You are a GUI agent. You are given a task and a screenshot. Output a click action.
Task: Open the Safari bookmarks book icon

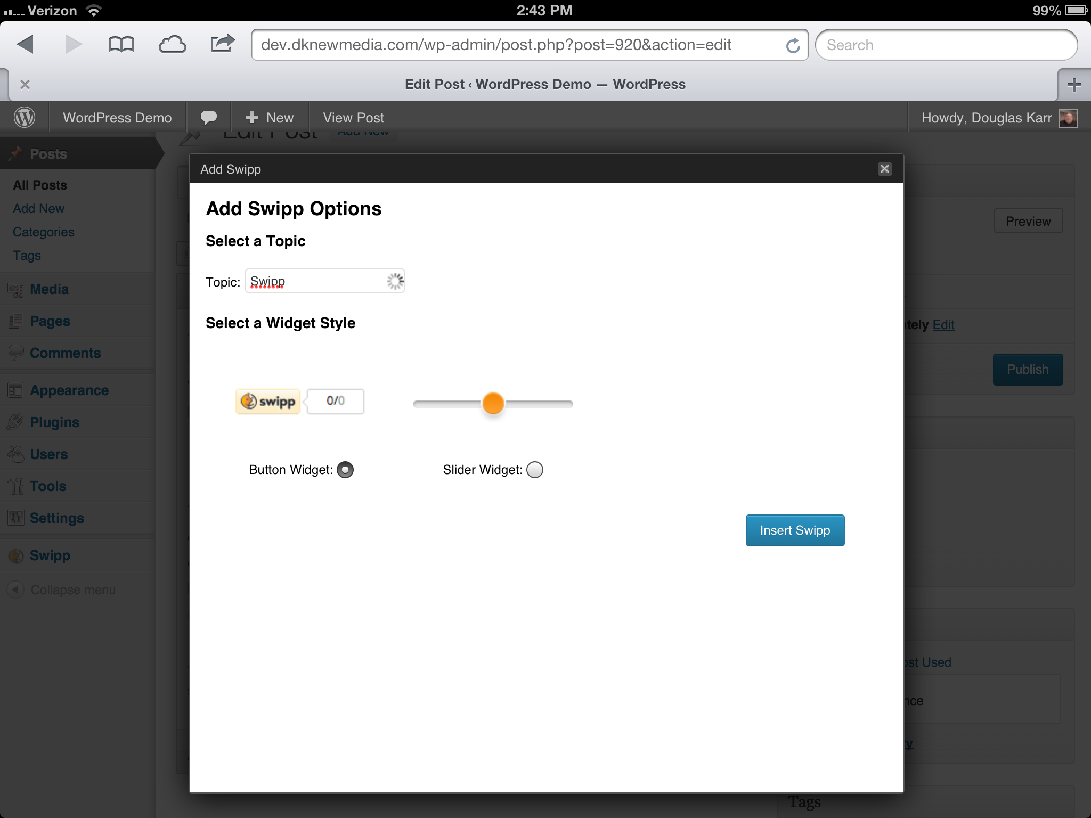click(x=121, y=45)
